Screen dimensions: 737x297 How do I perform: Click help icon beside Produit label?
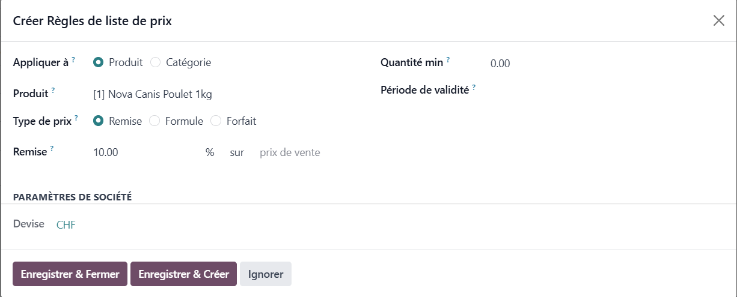[53, 91]
